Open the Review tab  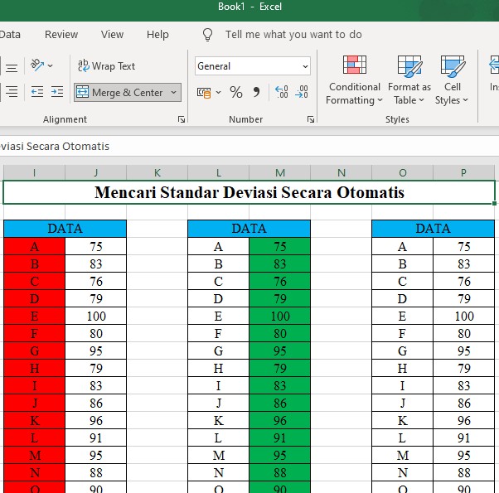(61, 34)
